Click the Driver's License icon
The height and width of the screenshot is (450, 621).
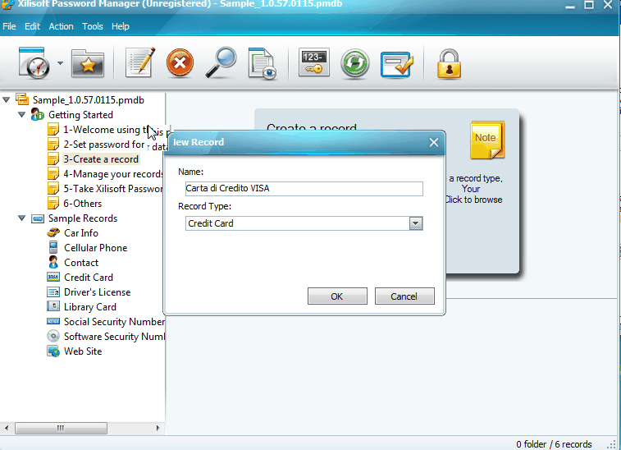click(x=53, y=292)
